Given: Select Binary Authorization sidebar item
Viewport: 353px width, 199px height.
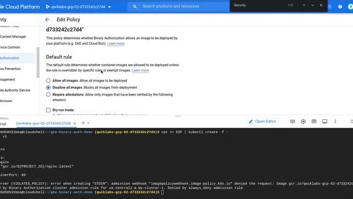Looking at the screenshot, I should tap(18, 58).
